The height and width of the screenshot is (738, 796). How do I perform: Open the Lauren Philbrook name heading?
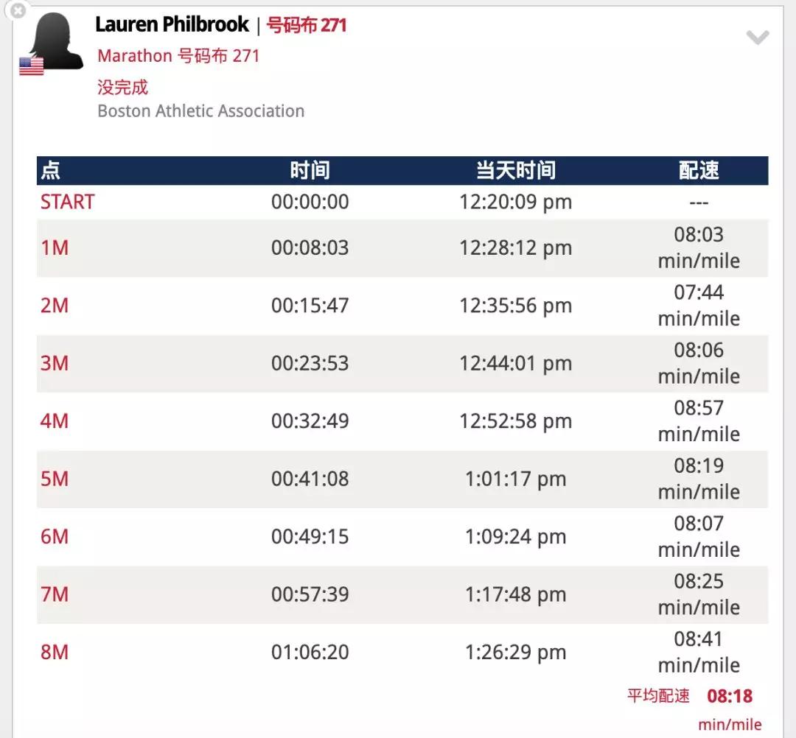[x=172, y=25]
